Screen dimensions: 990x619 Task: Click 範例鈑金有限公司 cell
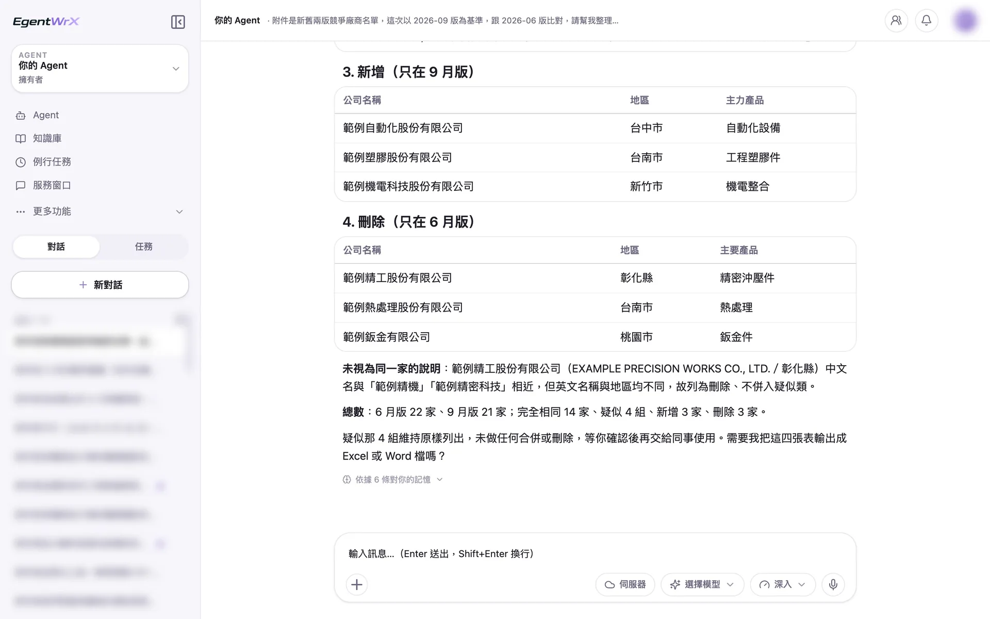click(x=386, y=337)
